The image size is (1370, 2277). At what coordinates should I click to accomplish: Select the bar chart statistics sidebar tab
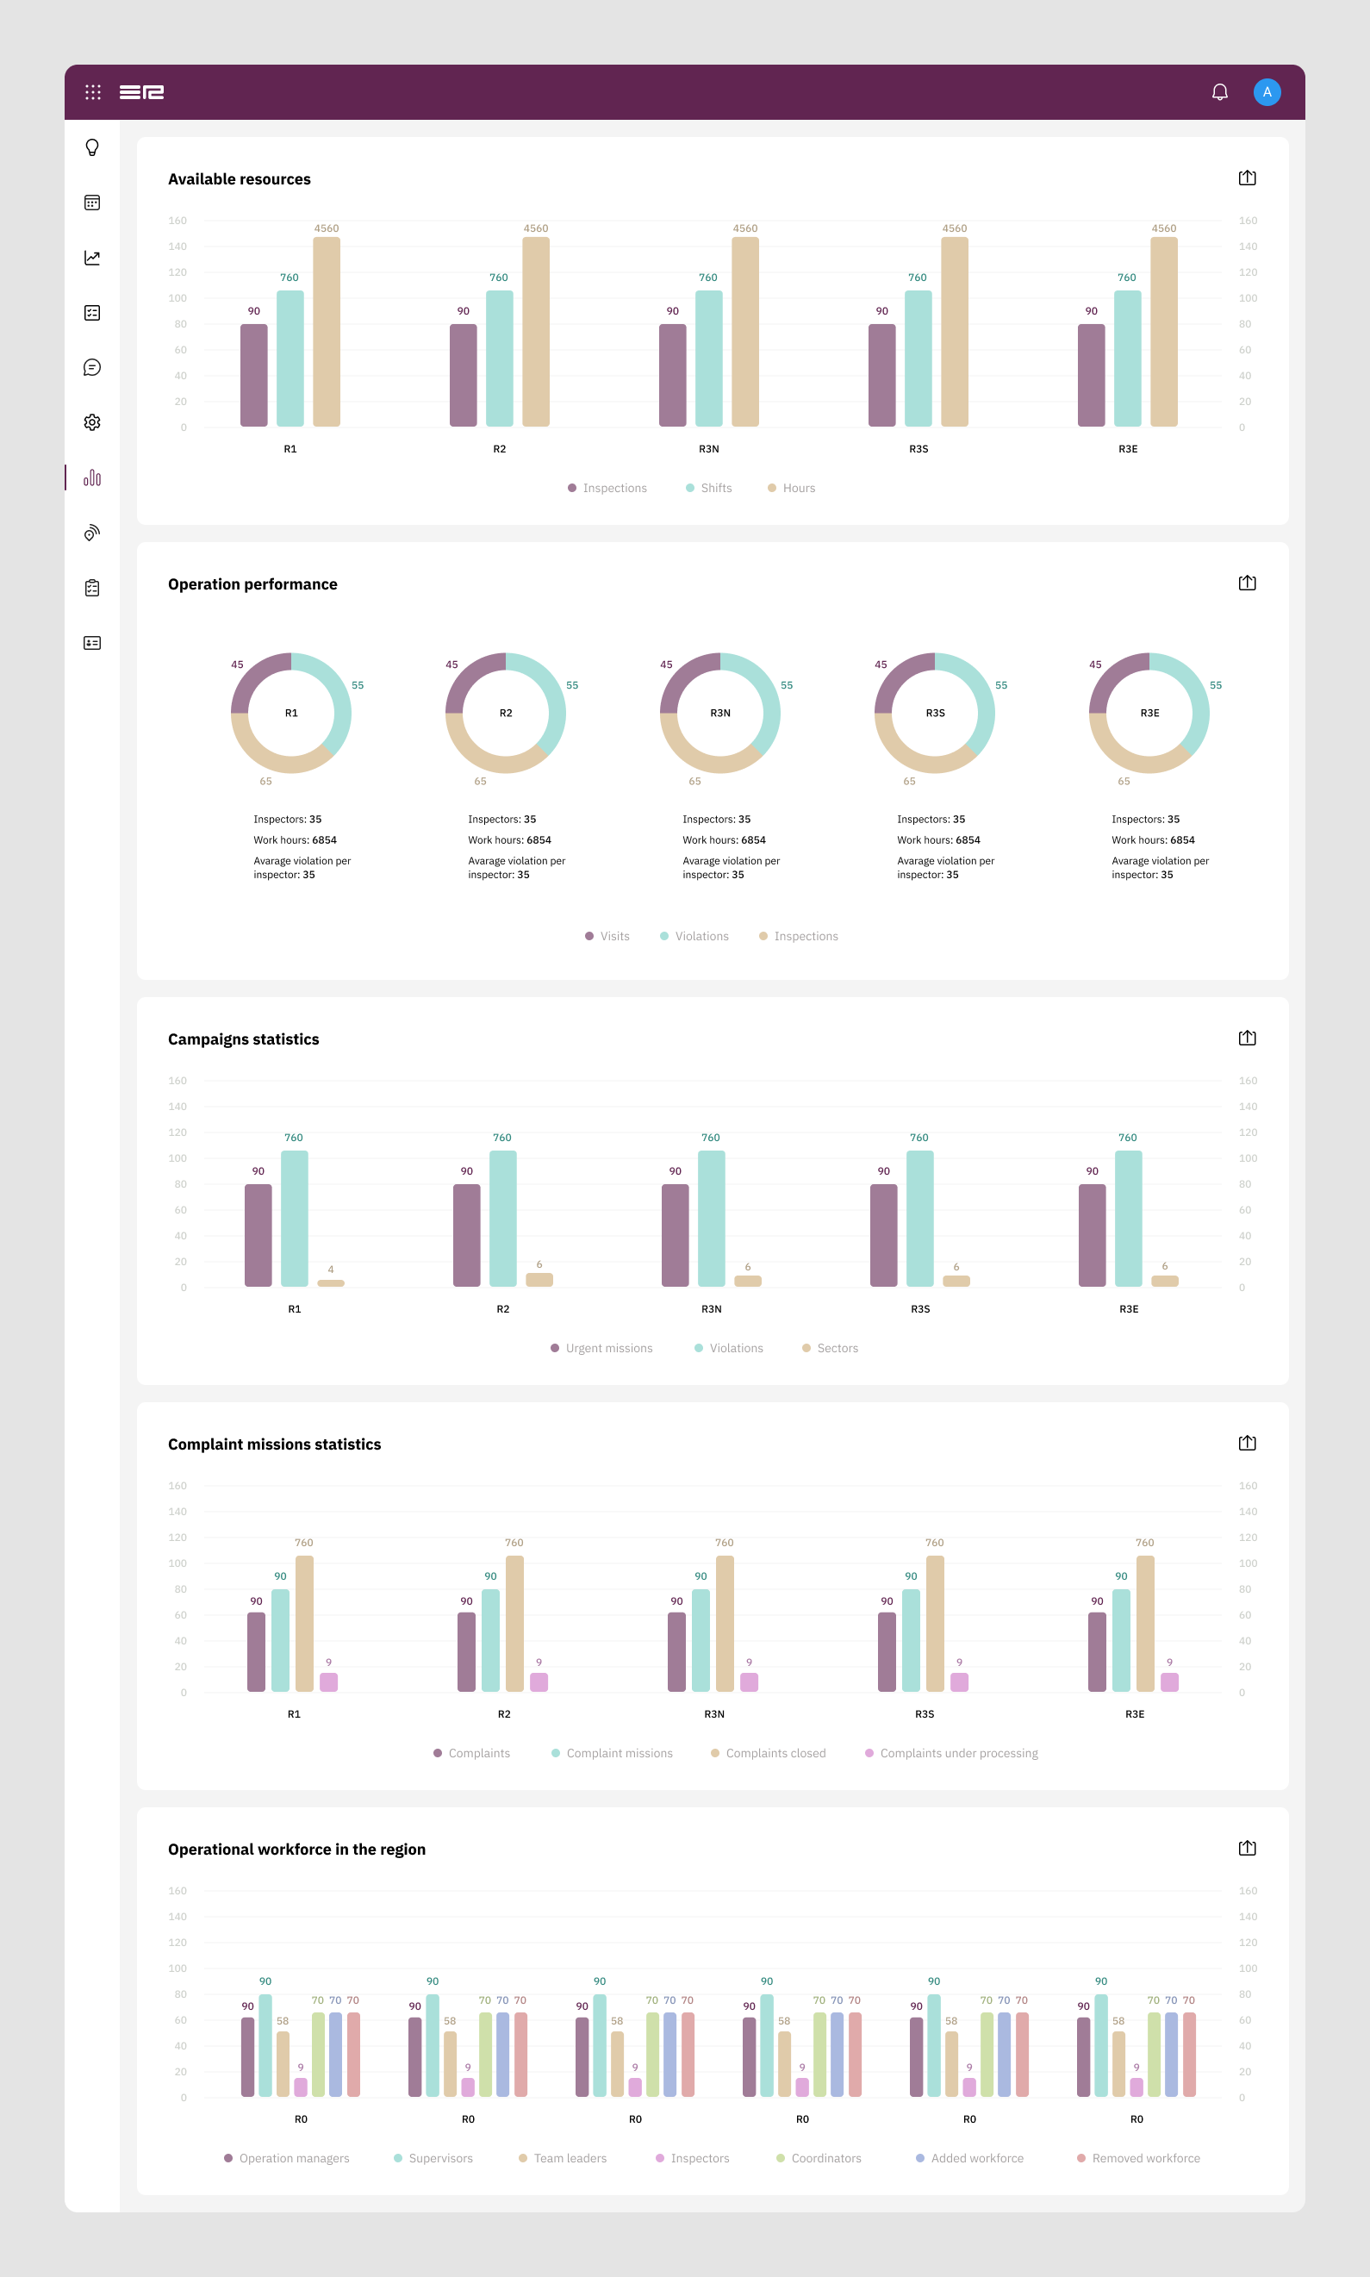92,477
